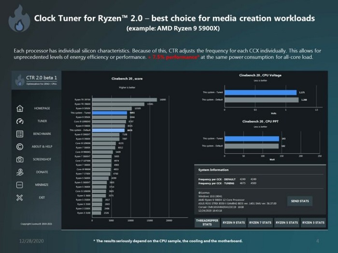Viewport: 338px width, 253px height.
Task: Open the THREADRIPPER STATS tab
Action: click(x=206, y=222)
